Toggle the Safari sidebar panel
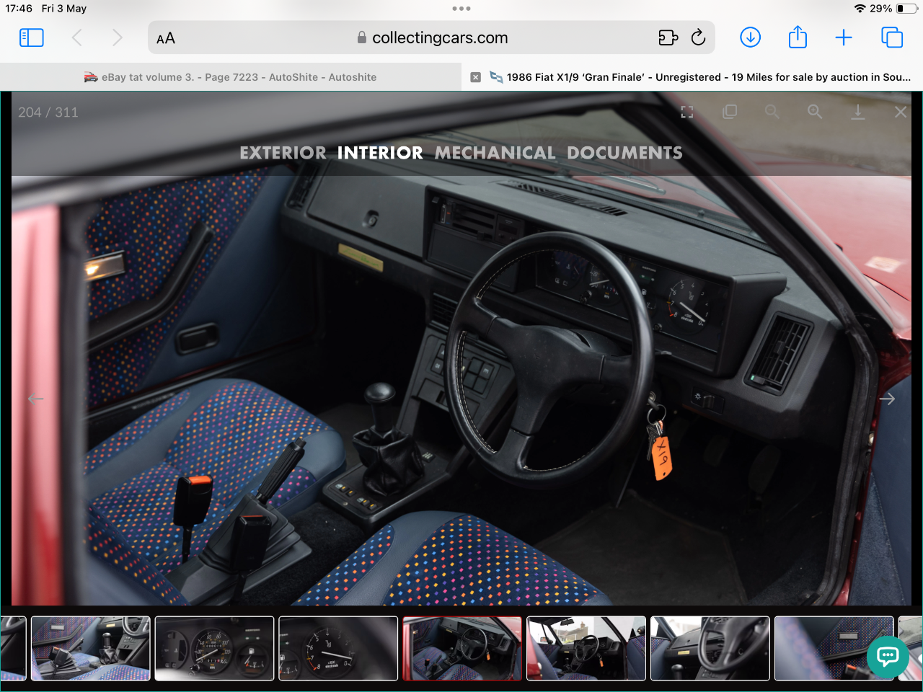923x692 pixels. (31, 37)
